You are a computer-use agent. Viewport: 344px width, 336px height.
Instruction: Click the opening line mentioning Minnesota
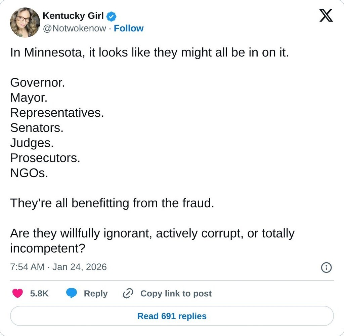(x=149, y=52)
